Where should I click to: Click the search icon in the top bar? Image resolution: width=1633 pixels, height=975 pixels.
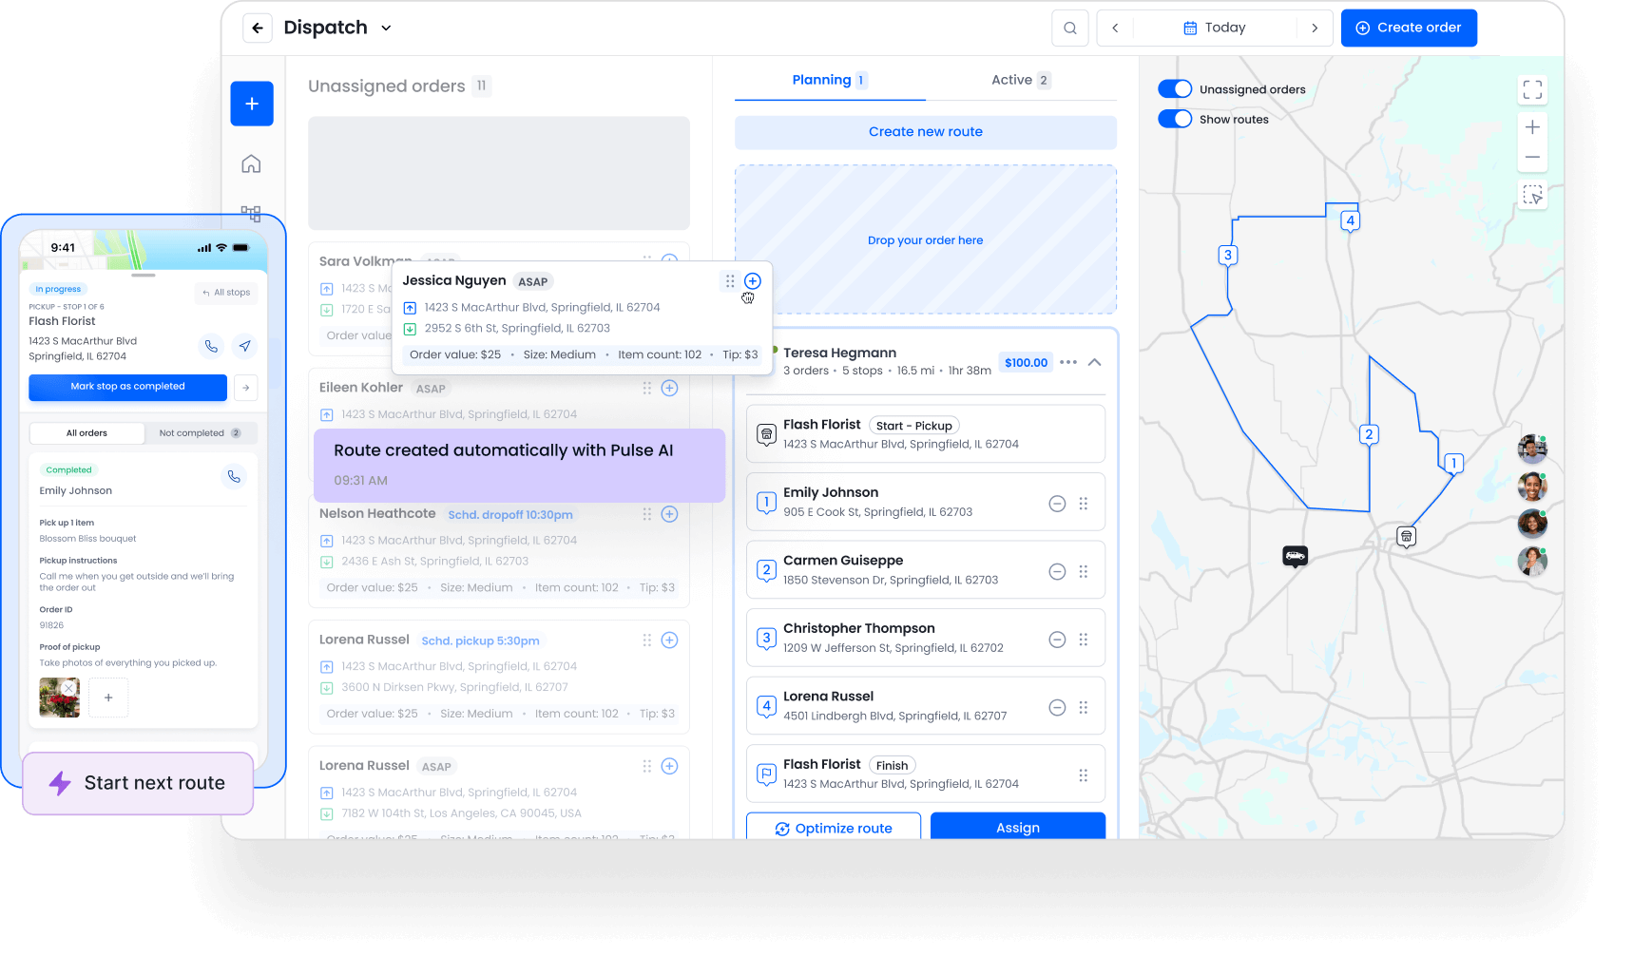[1069, 28]
